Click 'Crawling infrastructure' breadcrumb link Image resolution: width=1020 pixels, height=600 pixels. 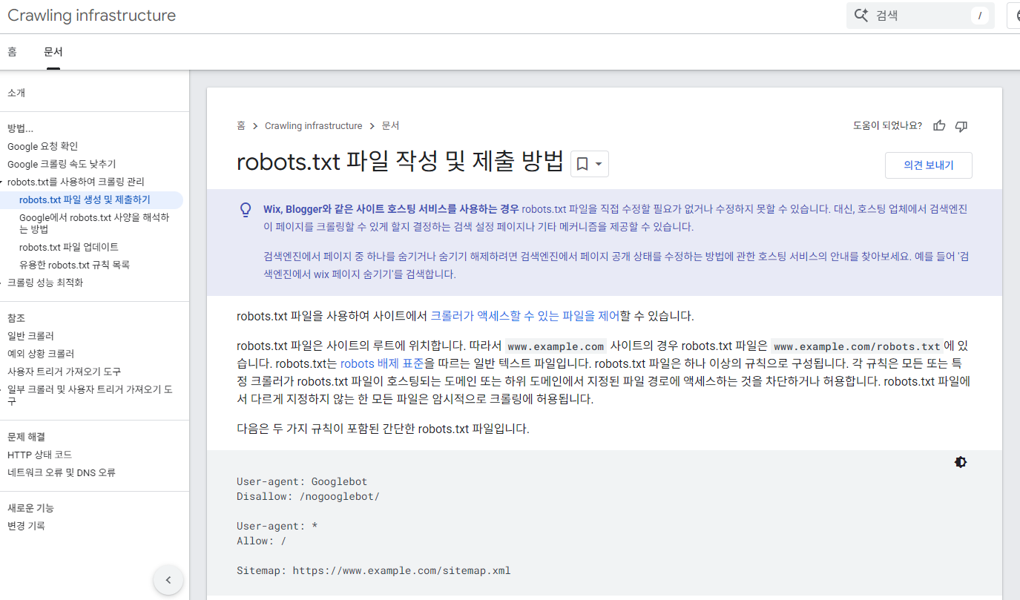point(314,126)
